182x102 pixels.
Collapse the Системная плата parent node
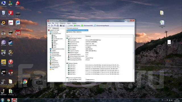pos(49,34)
